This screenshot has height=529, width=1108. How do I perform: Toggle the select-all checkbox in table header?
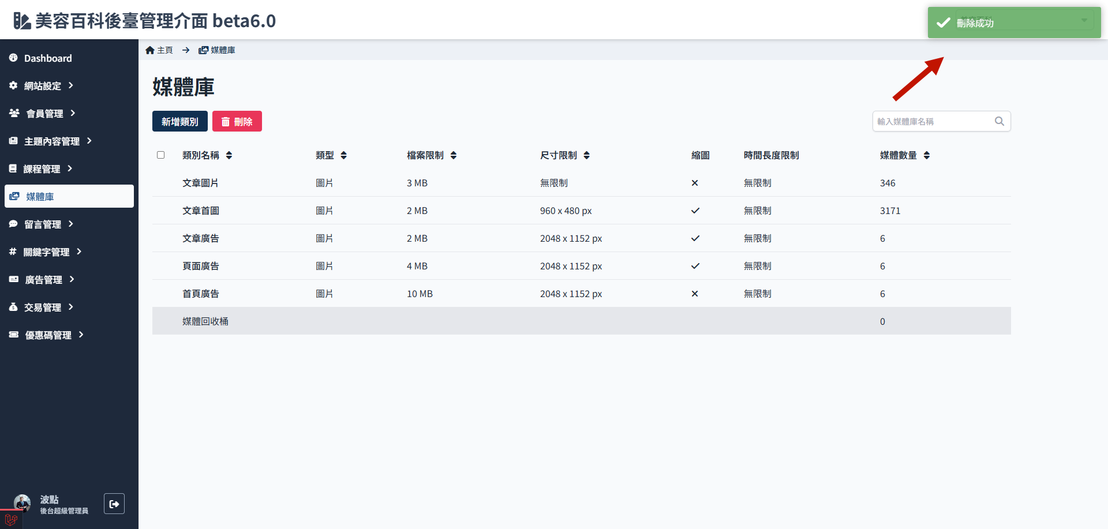[161, 155]
